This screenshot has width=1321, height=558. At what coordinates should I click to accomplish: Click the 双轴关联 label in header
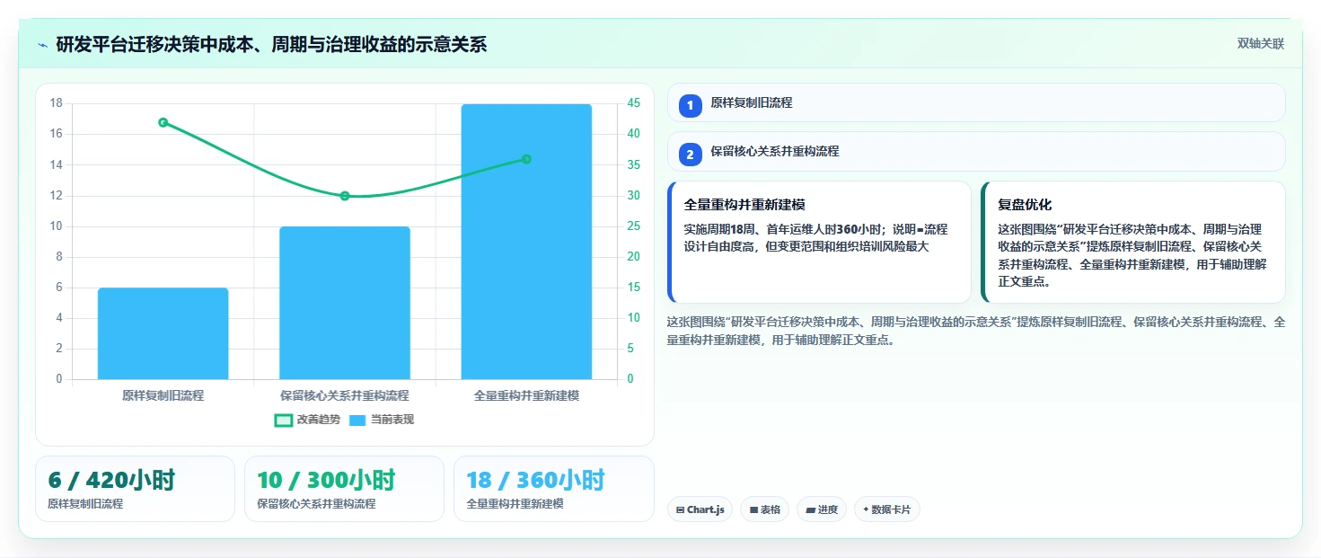point(1261,44)
